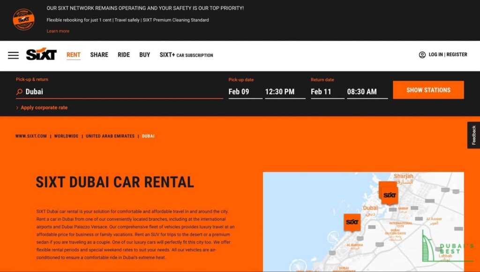Viewport: 480px width, 272px height.
Task: Select the SIXT map marker near Sharjah
Action: 389,194
